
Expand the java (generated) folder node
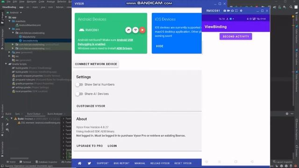[x=9, y=52]
